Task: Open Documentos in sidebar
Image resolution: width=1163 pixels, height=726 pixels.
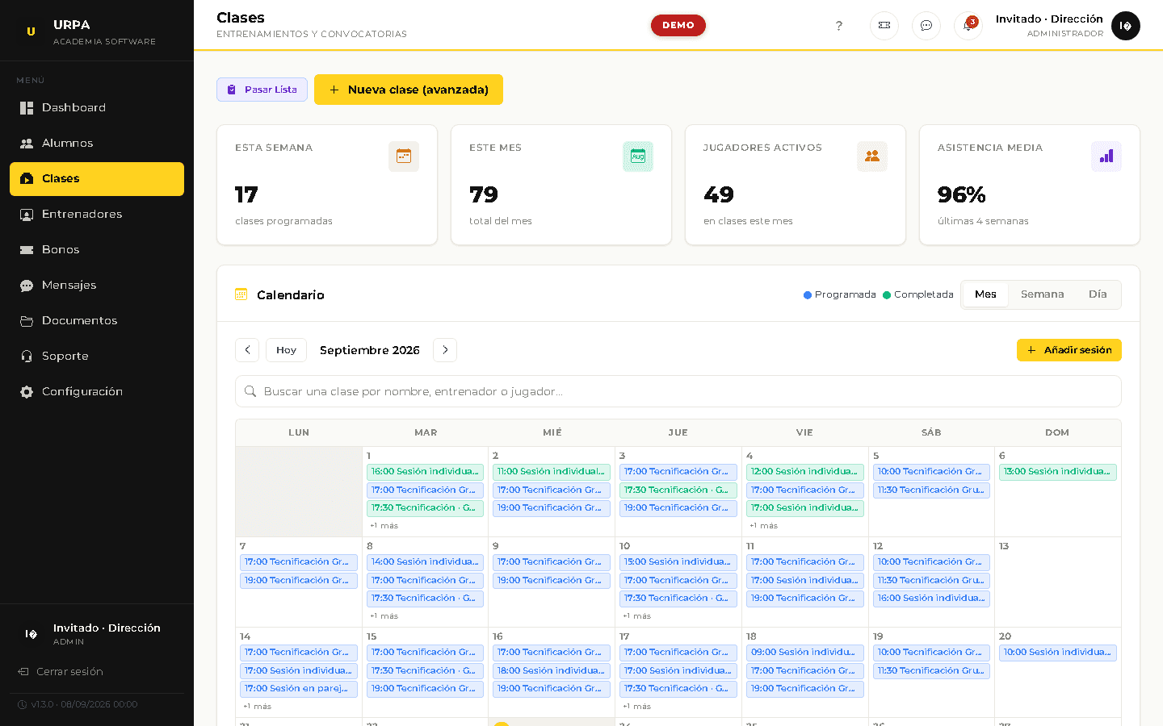Action: (97, 320)
